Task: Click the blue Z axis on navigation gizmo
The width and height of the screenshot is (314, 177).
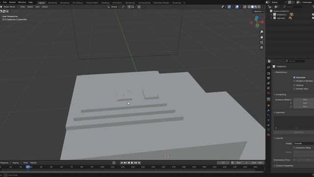Action: 257,18
